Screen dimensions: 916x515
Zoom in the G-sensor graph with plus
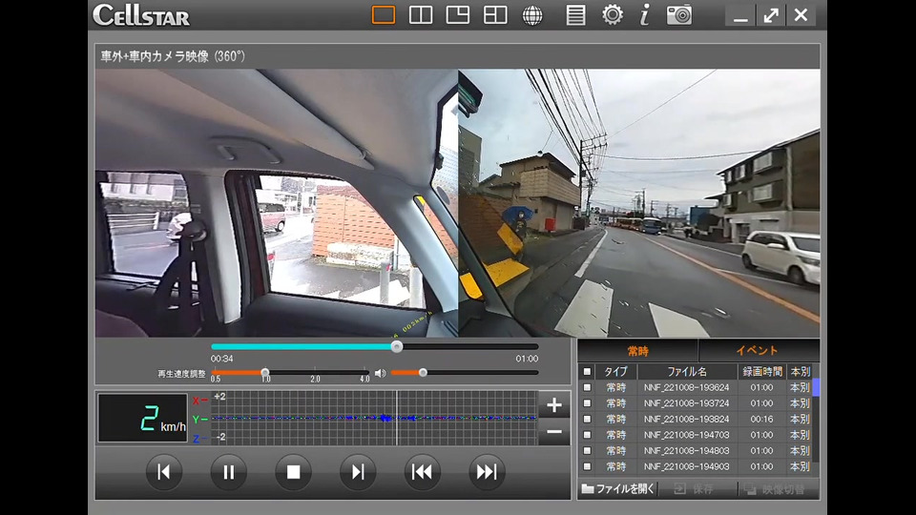tap(554, 405)
